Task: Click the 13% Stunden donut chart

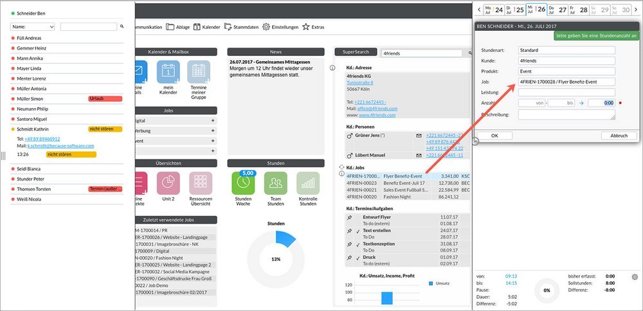Action: pos(276,260)
